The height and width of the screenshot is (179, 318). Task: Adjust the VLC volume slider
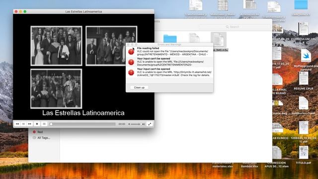[136, 124]
